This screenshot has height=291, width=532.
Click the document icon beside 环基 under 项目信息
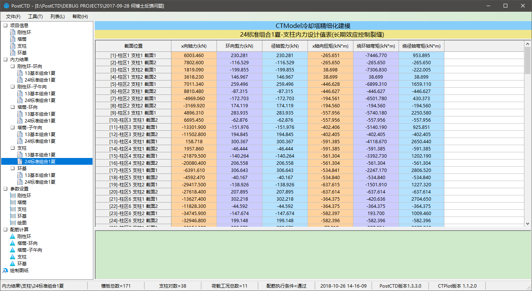click(x=13, y=53)
